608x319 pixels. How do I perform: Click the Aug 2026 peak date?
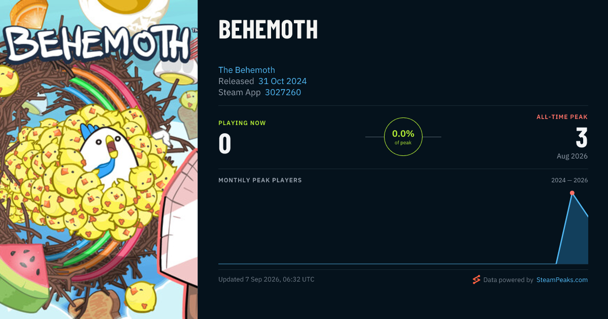tap(572, 156)
